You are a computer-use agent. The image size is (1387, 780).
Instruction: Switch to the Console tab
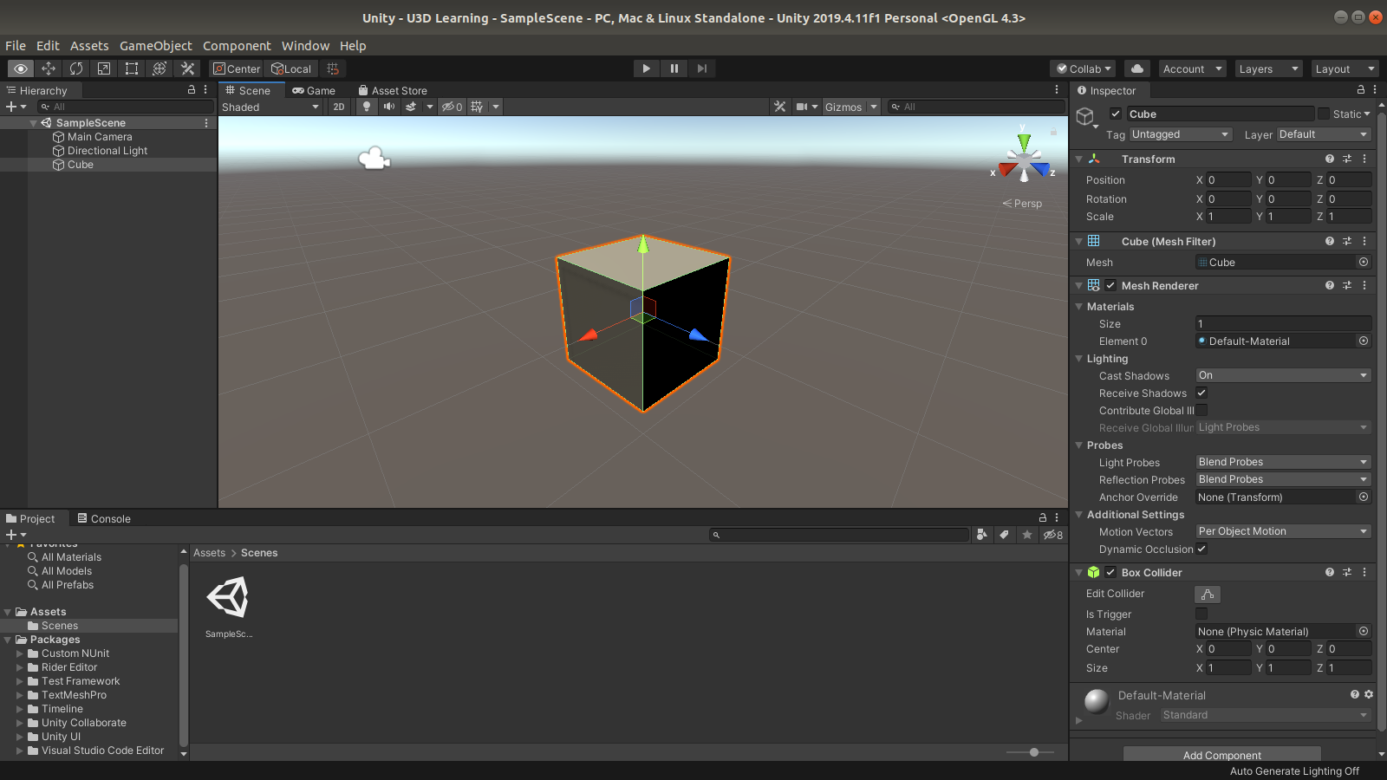tap(104, 518)
